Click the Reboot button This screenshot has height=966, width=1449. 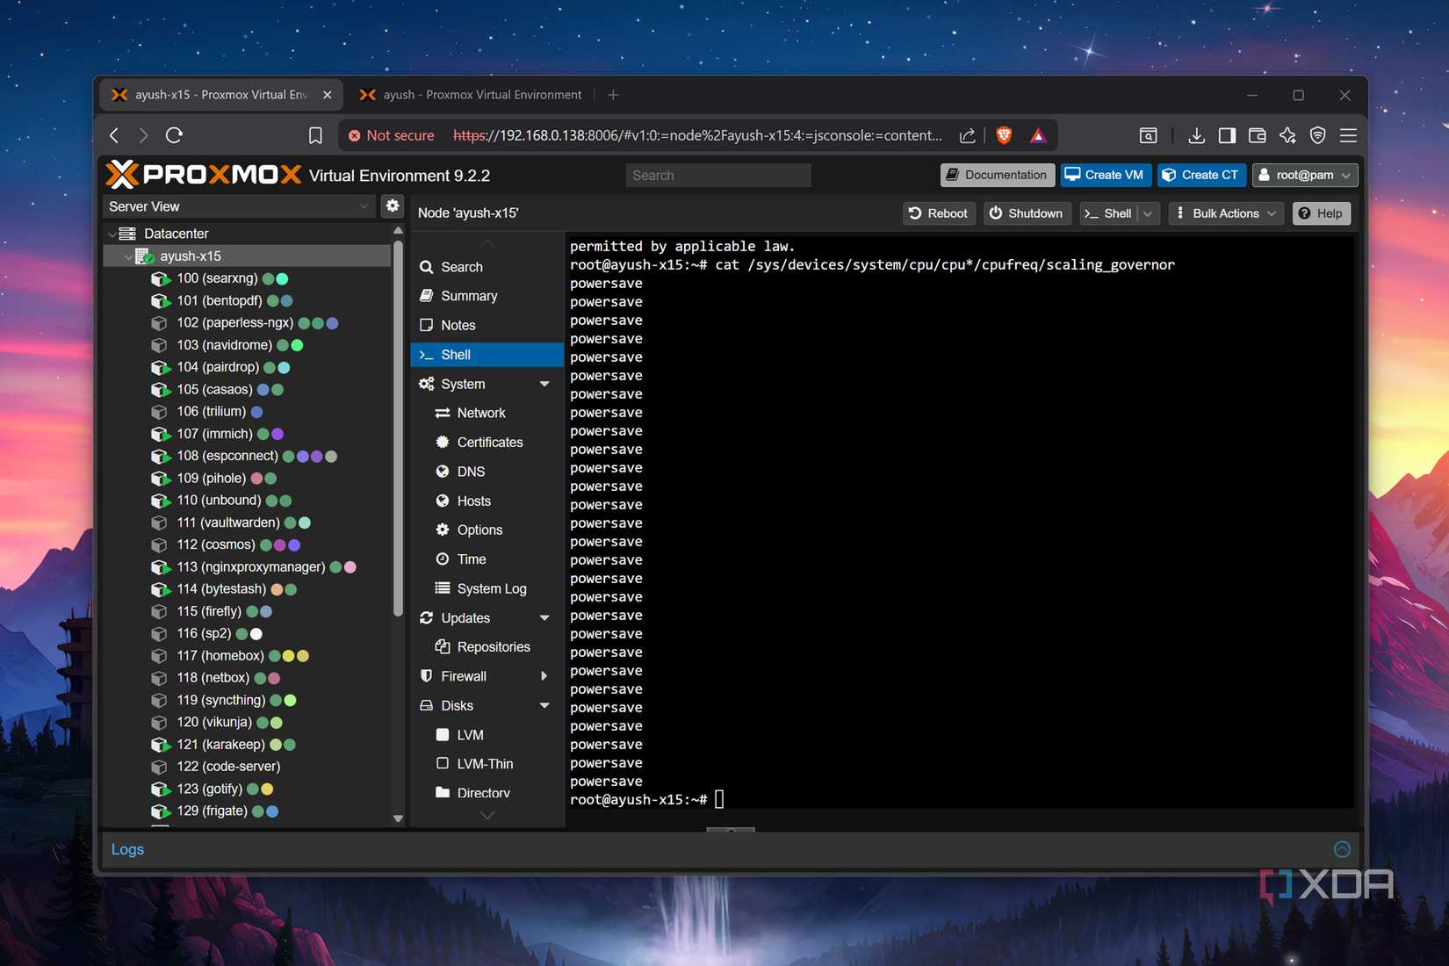pyautogui.click(x=939, y=213)
